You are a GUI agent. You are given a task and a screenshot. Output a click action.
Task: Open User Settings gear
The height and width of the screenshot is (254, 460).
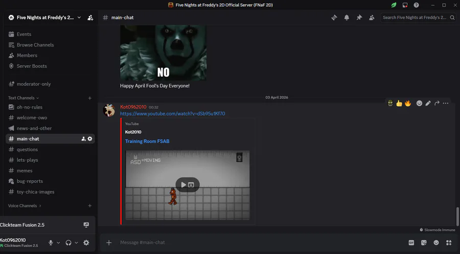coord(86,243)
